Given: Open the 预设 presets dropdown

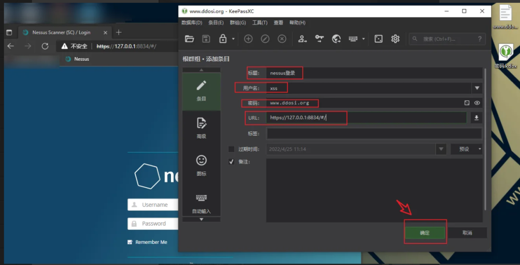Looking at the screenshot, I should (466, 149).
